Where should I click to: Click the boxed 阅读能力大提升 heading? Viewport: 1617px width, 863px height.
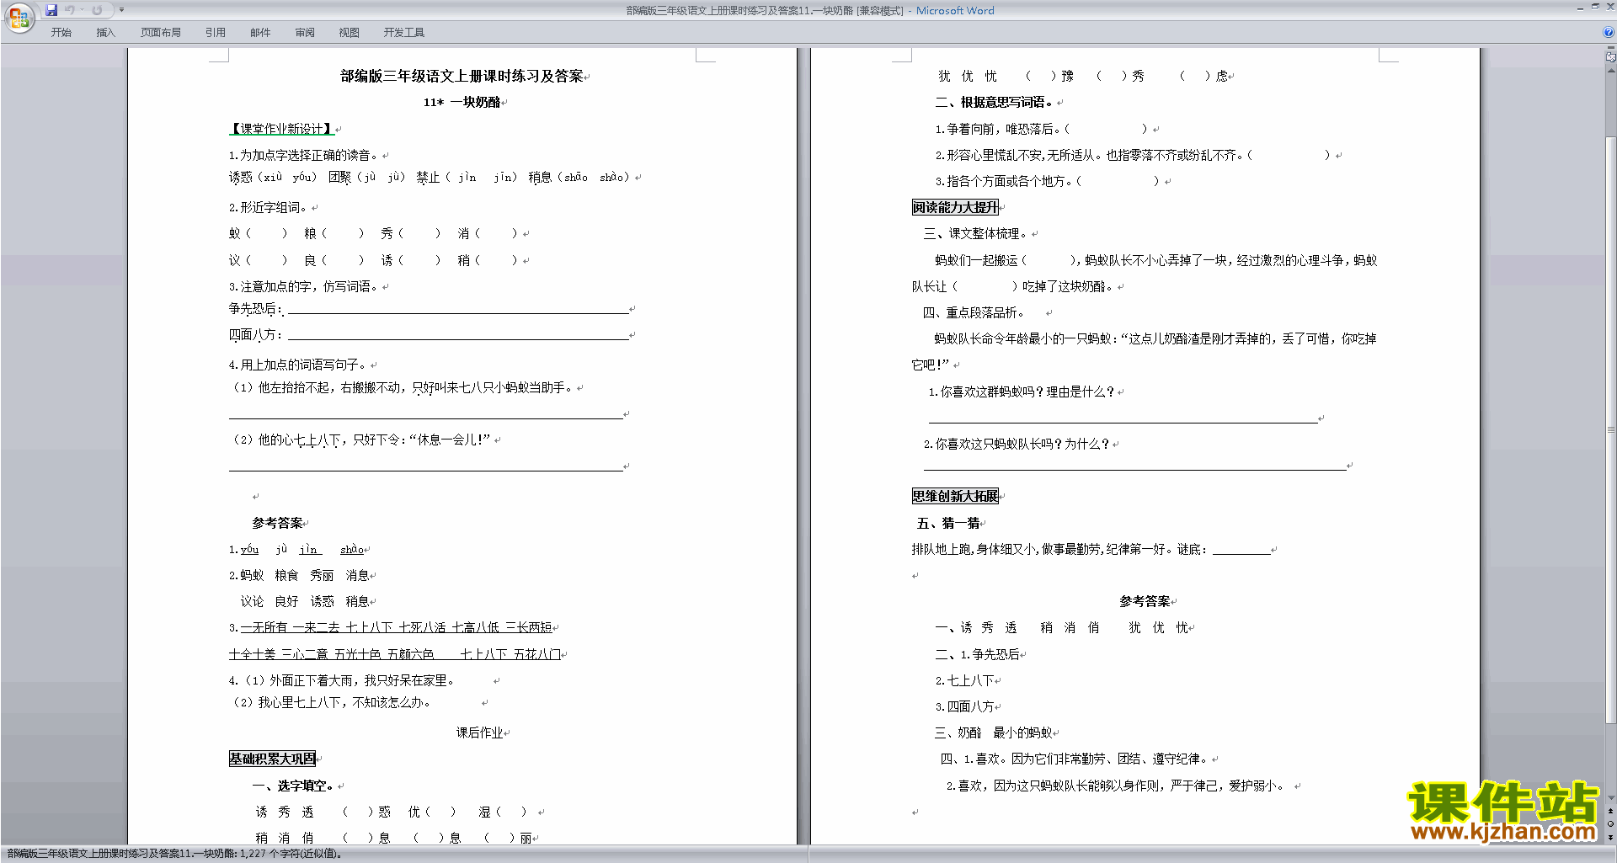pyautogui.click(x=955, y=207)
